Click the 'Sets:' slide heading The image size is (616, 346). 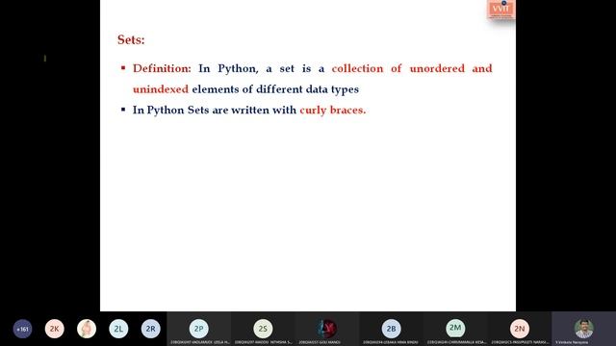click(x=131, y=40)
